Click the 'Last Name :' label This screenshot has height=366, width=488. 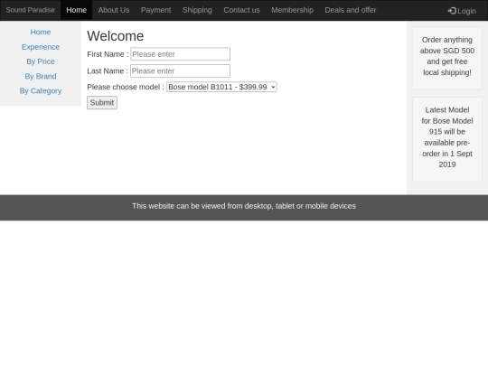(x=108, y=71)
